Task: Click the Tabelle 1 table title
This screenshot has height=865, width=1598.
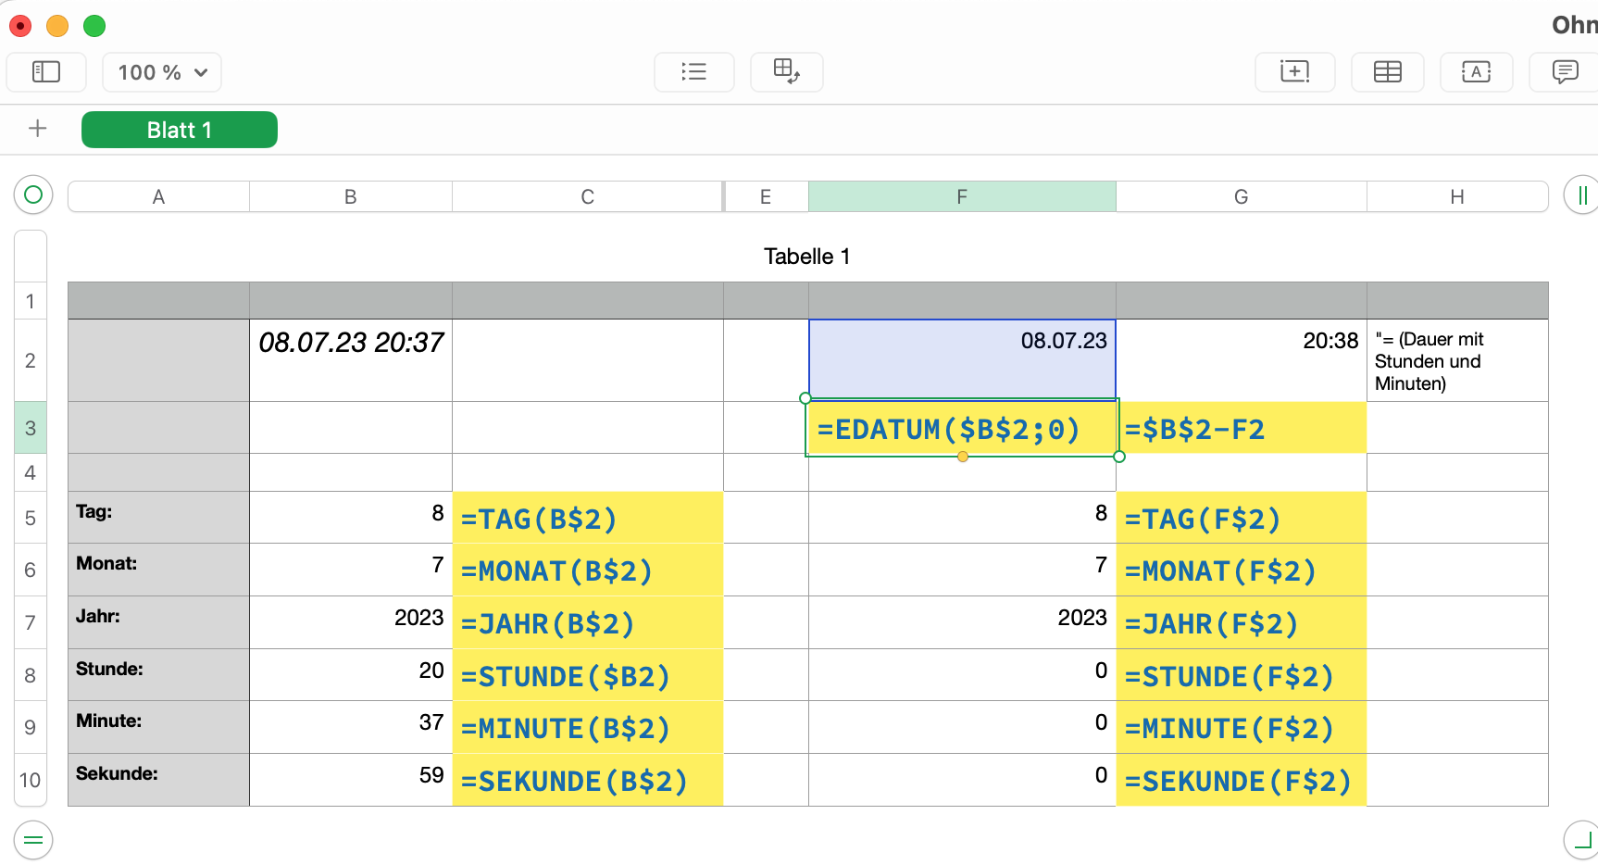Action: tap(806, 257)
